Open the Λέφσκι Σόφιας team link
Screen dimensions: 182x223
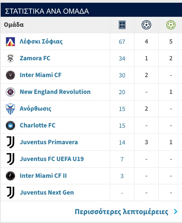click(x=41, y=41)
